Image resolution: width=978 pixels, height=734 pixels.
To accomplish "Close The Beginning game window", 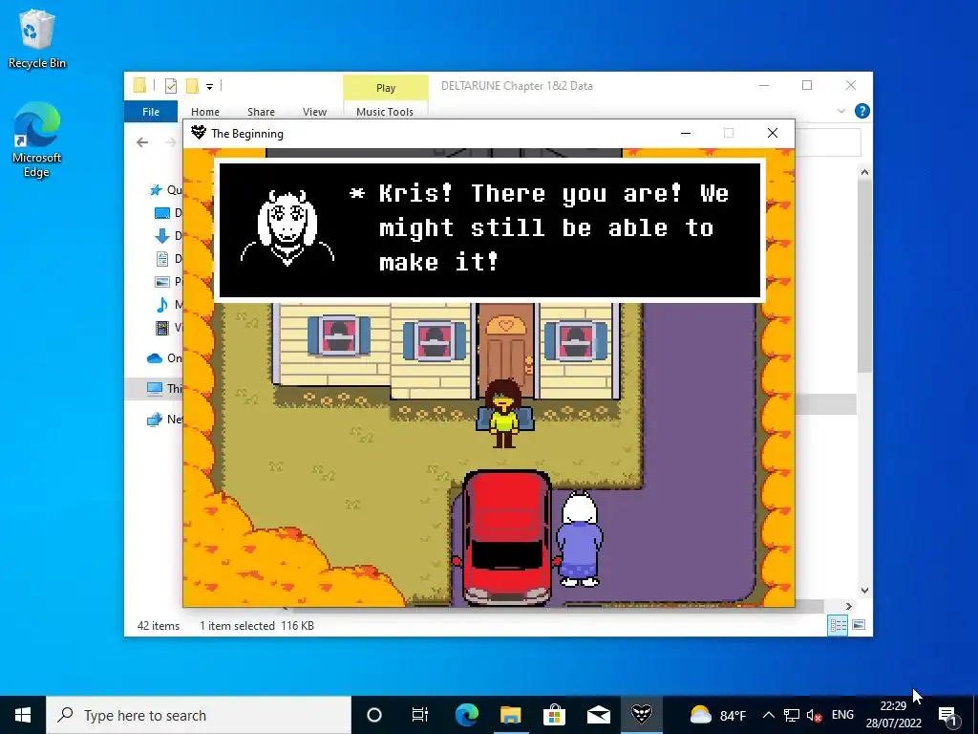I will 772,133.
